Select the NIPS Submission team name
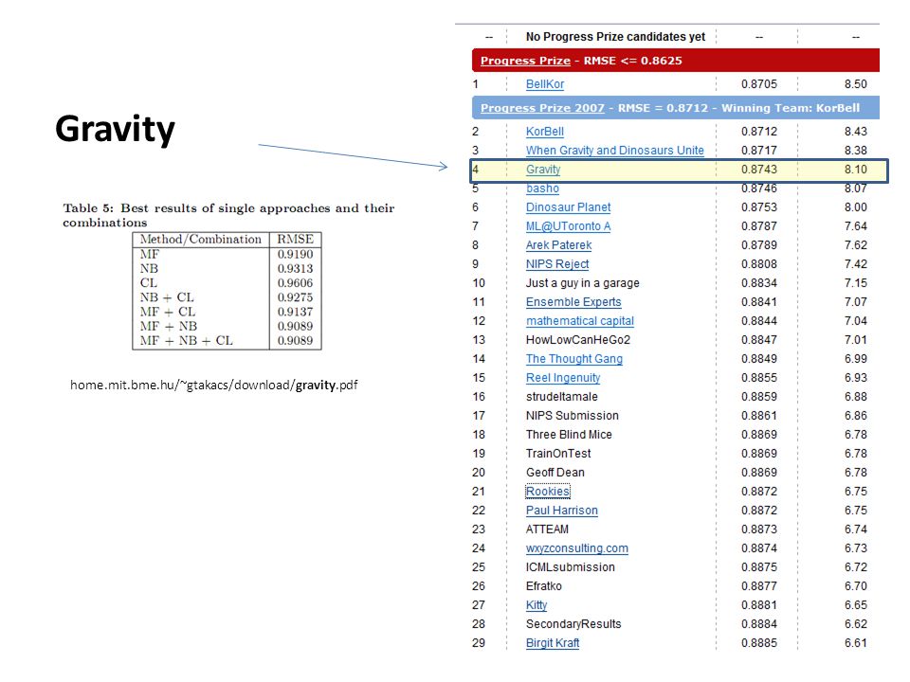 [573, 416]
